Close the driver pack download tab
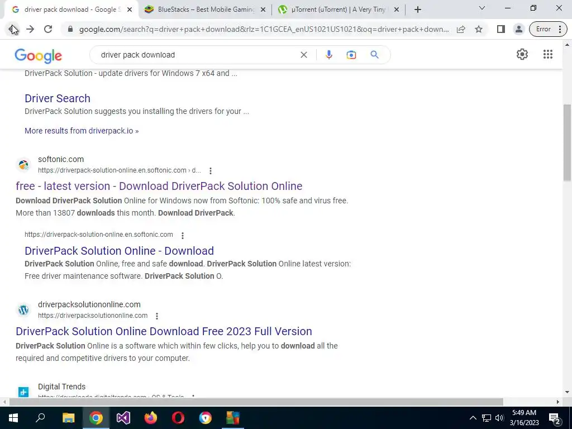The width and height of the screenshot is (572, 429). tap(130, 9)
